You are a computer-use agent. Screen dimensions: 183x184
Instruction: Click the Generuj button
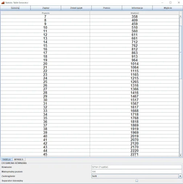click(x=15, y=8)
